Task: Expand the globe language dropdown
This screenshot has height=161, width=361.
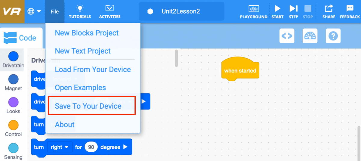Action: 34,11
